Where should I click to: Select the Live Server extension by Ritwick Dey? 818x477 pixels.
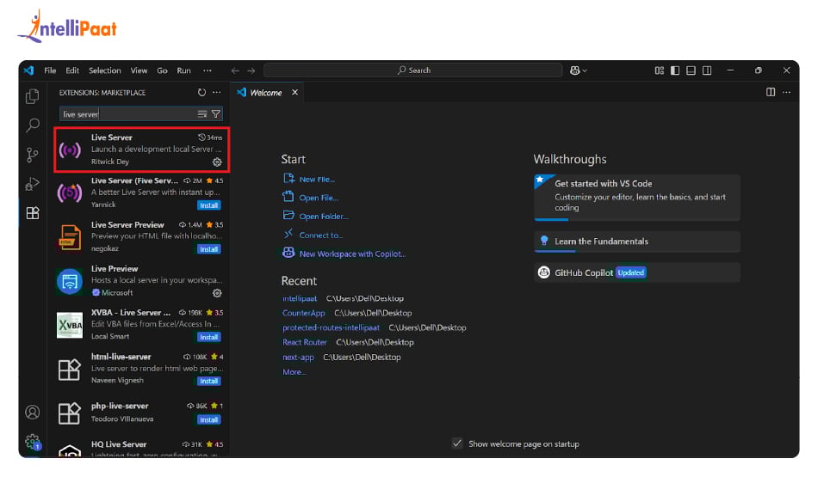(x=141, y=150)
